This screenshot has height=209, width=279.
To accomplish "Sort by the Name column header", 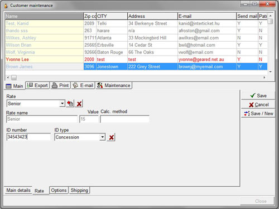I will (44, 16).
